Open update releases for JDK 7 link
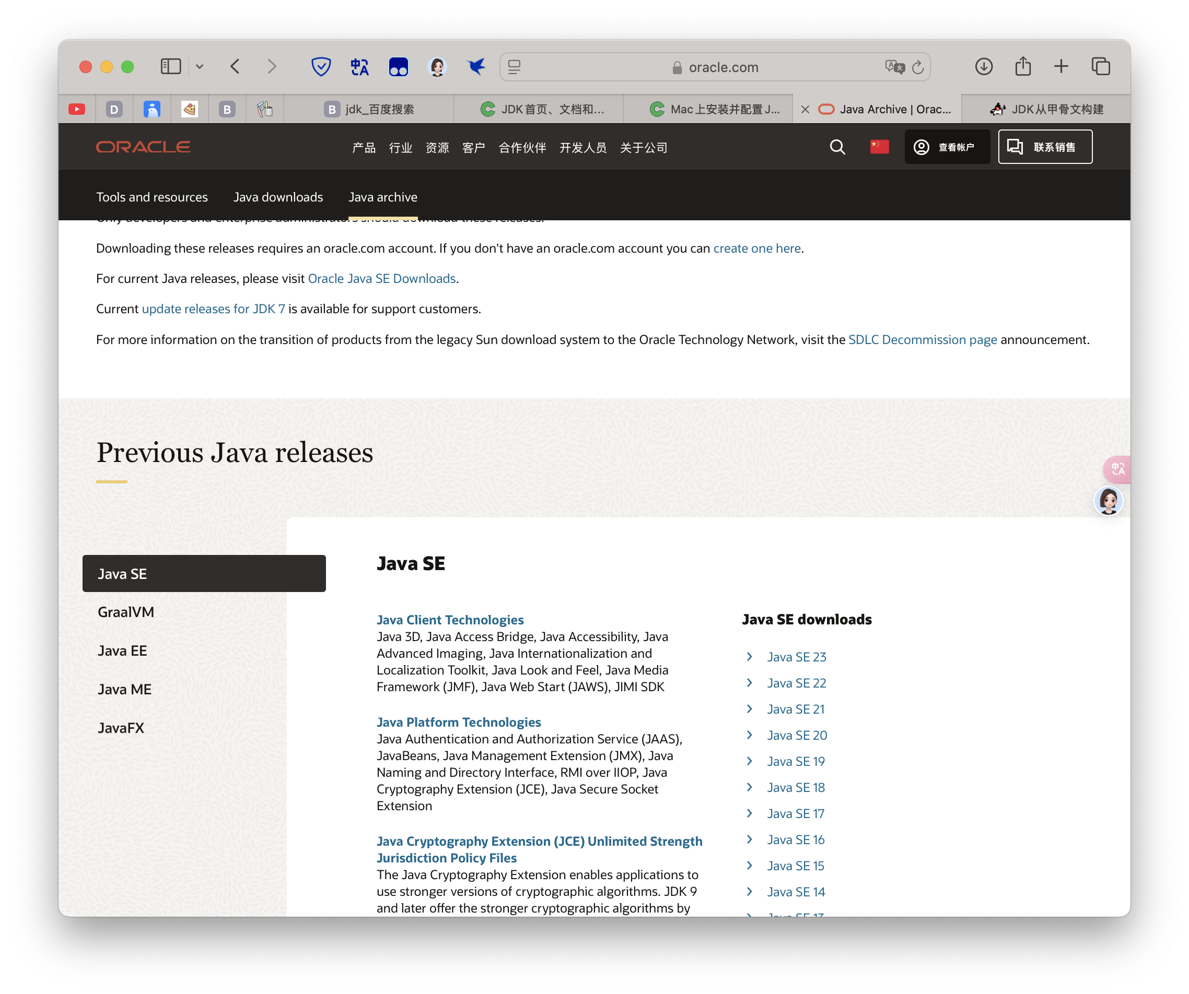This screenshot has height=994, width=1189. (x=214, y=309)
